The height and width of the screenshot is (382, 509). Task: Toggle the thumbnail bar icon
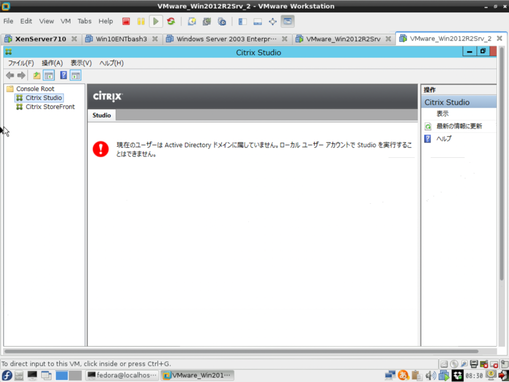pos(258,21)
